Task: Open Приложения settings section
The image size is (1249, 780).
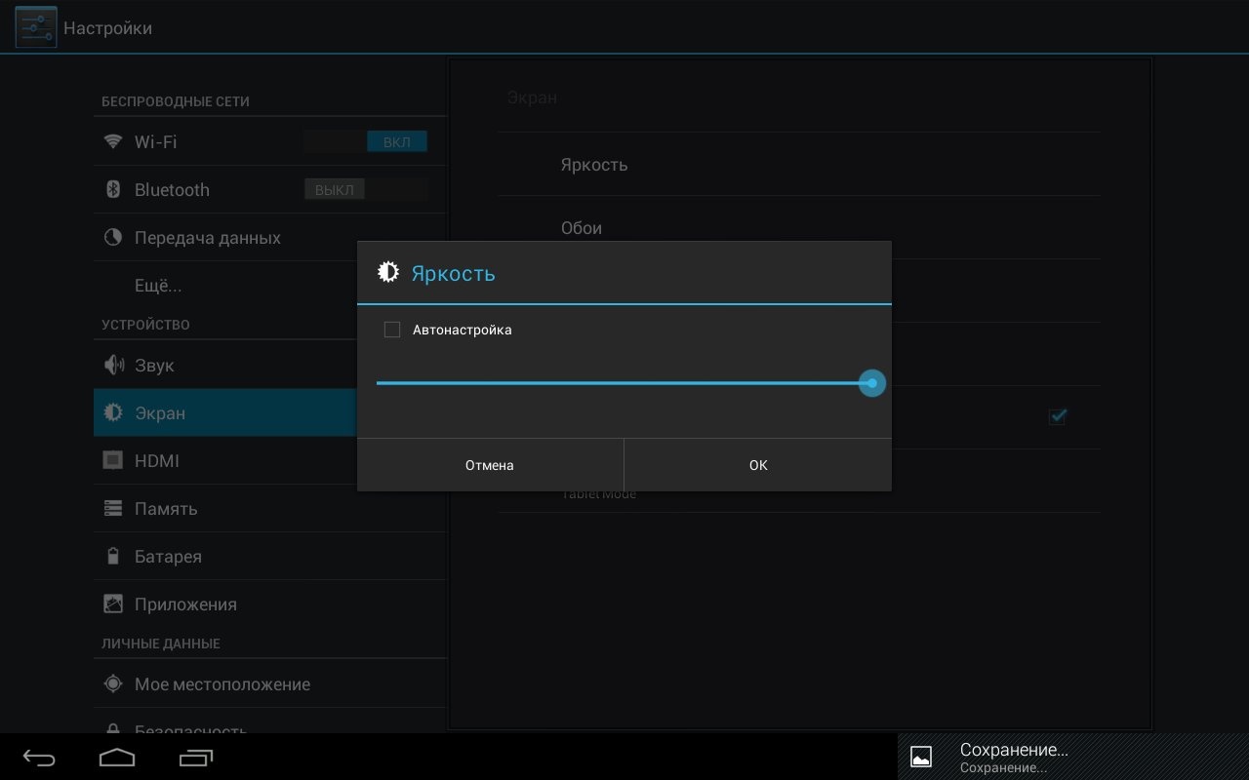Action: (185, 604)
